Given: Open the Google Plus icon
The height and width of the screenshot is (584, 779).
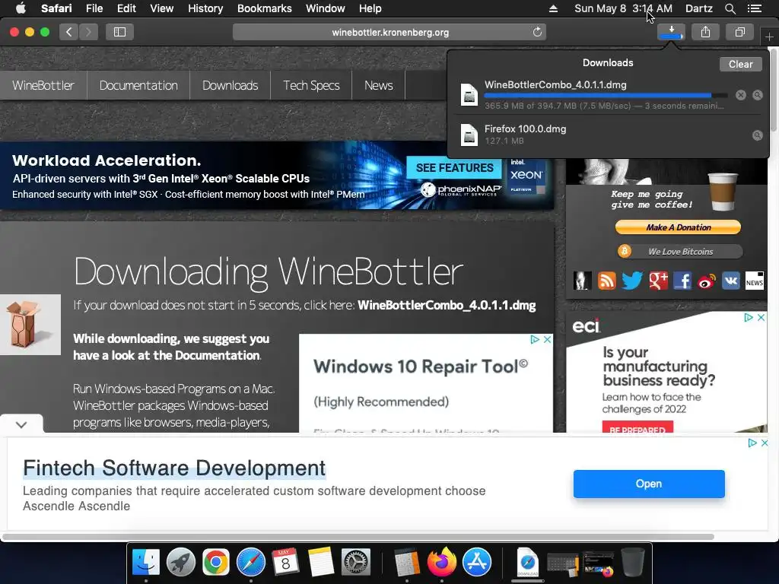Looking at the screenshot, I should [x=658, y=281].
